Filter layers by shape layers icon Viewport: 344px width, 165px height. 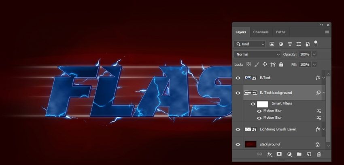(x=299, y=44)
